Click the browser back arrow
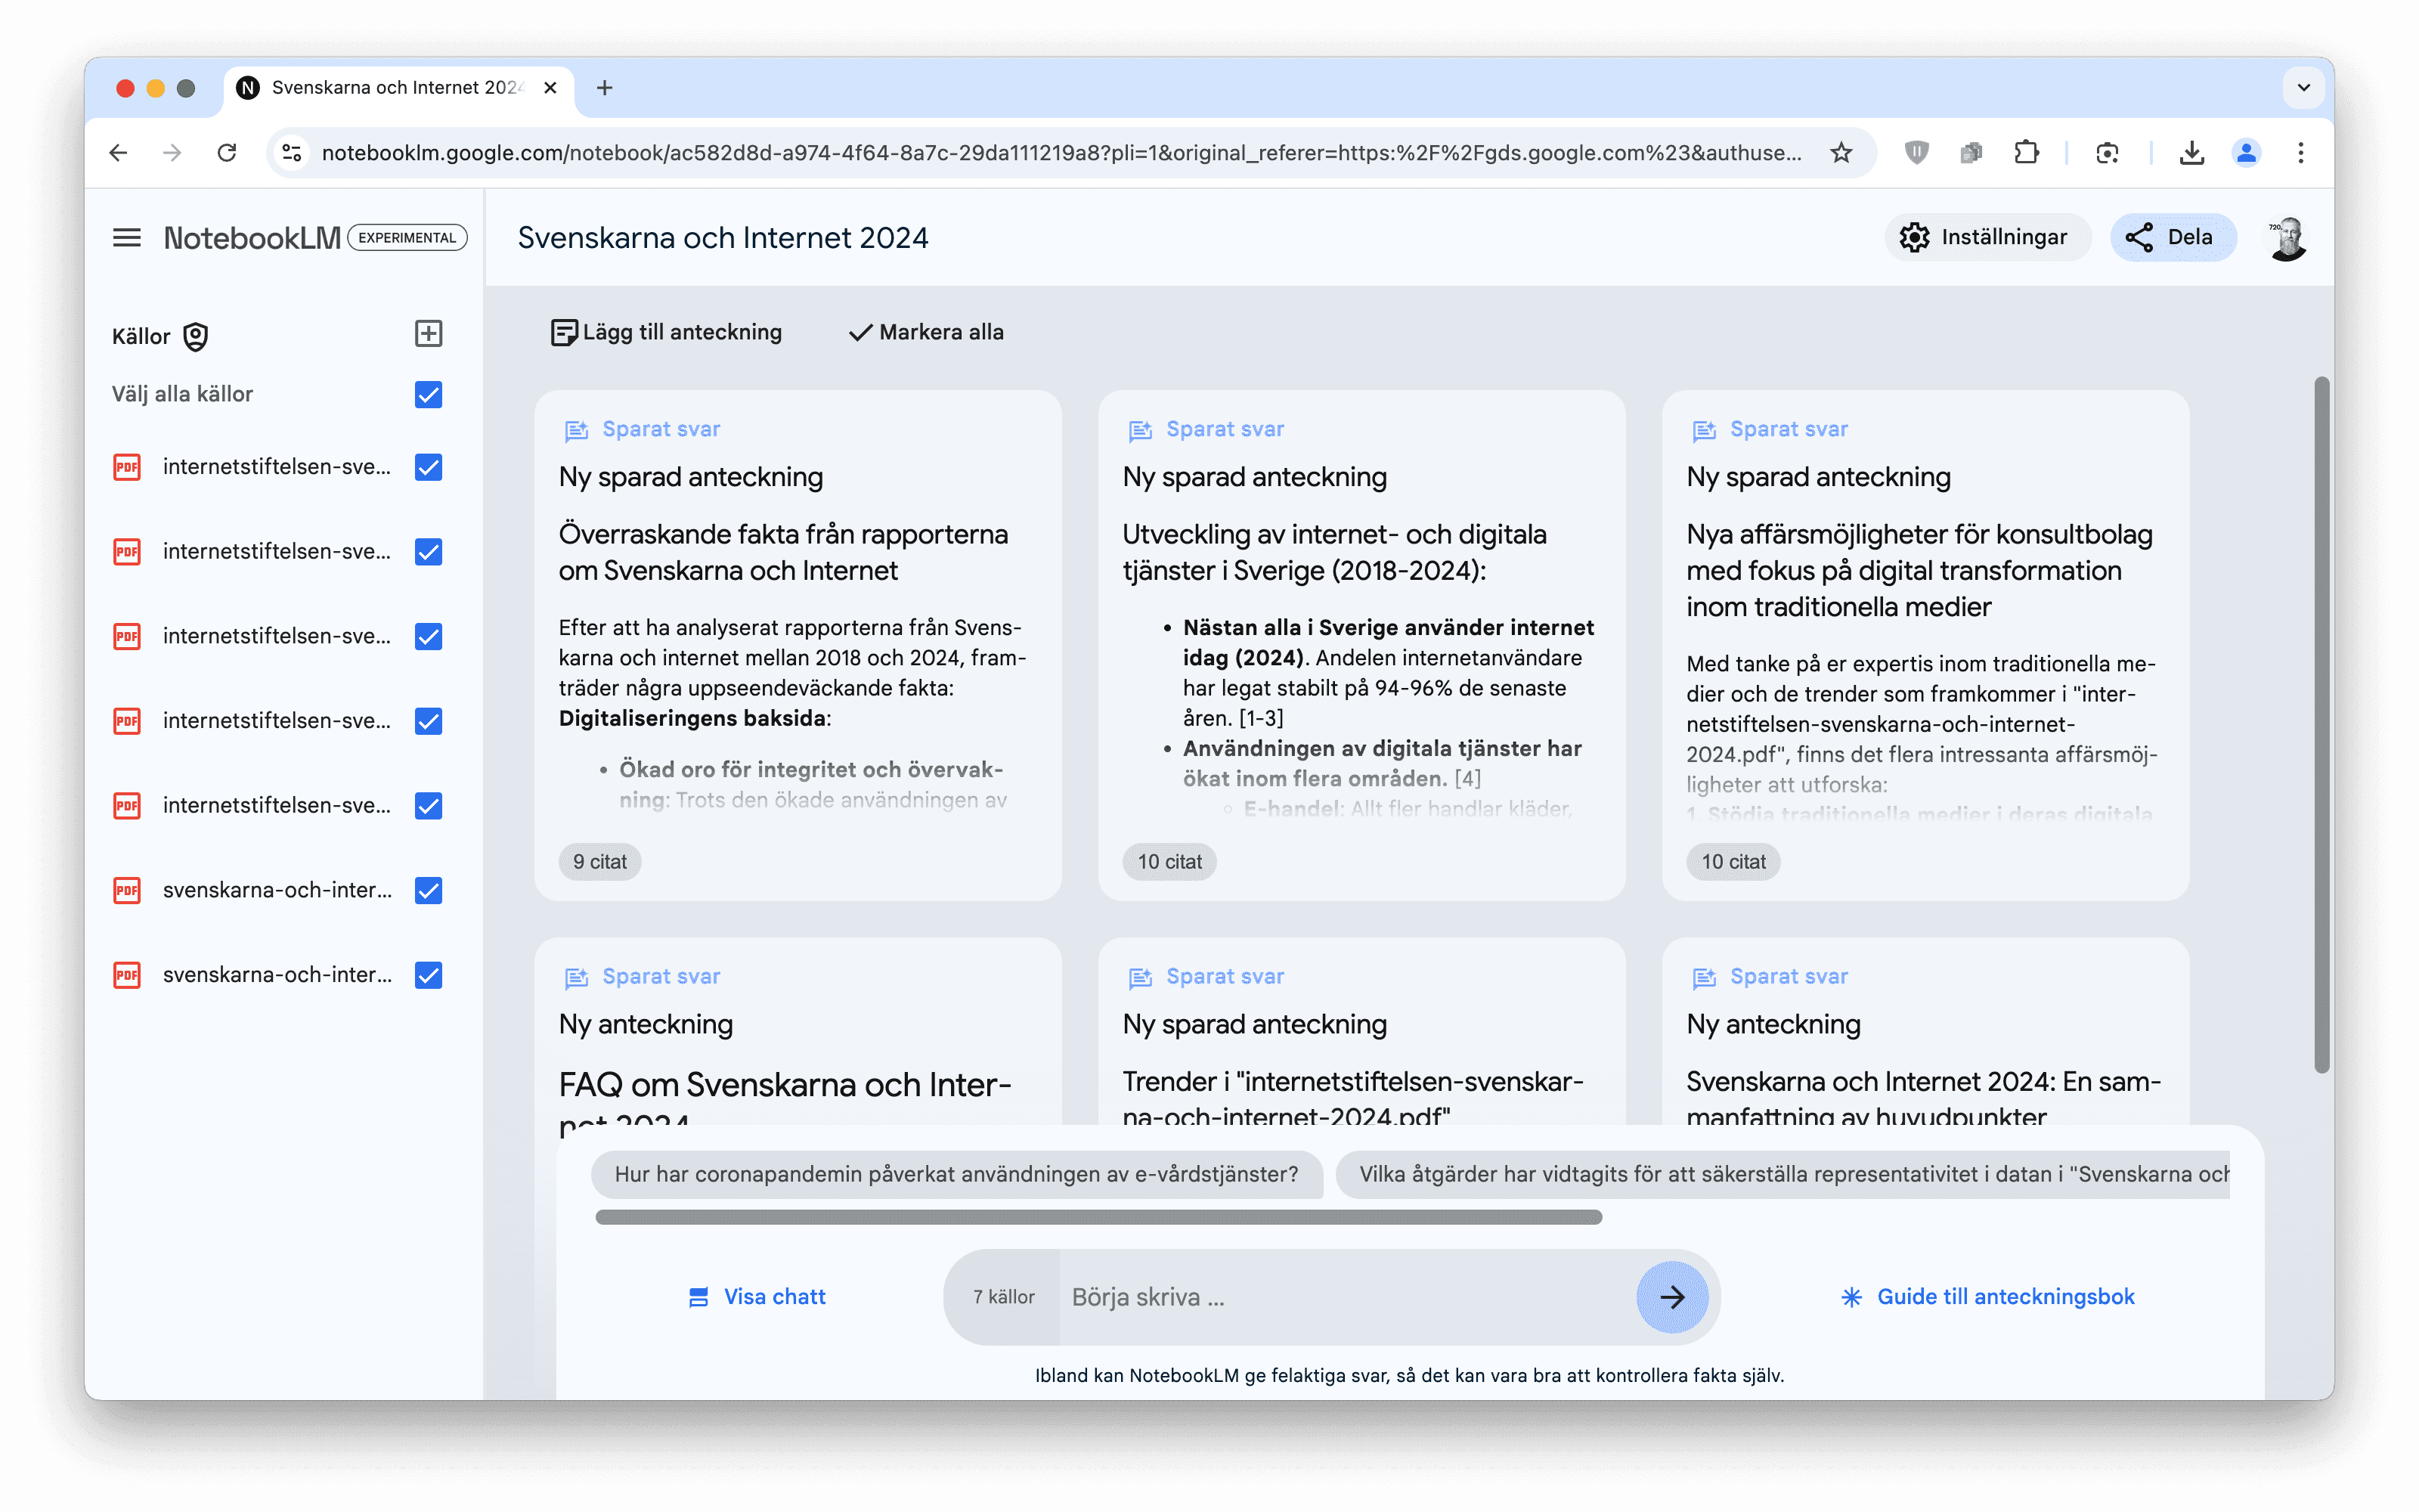The width and height of the screenshot is (2419, 1512). click(118, 152)
